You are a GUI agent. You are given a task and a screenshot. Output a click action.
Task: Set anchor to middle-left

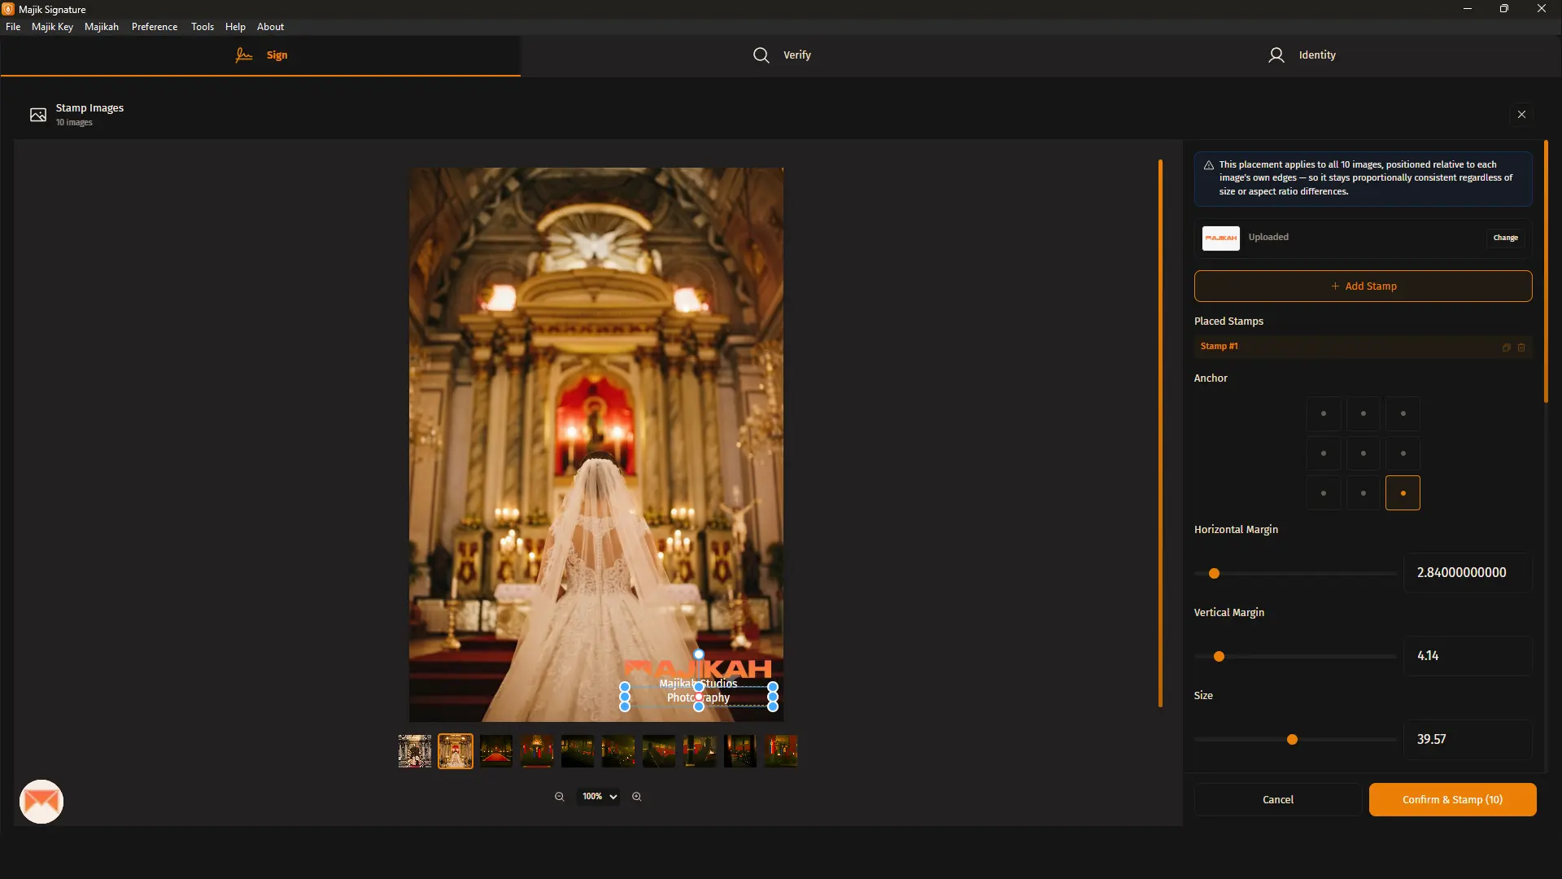[x=1324, y=453]
